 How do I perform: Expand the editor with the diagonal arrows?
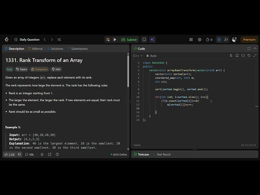(x=255, y=56)
